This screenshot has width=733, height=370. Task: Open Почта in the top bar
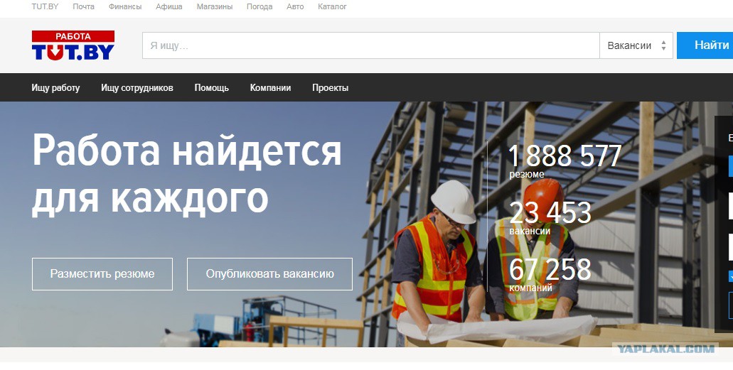(83, 6)
